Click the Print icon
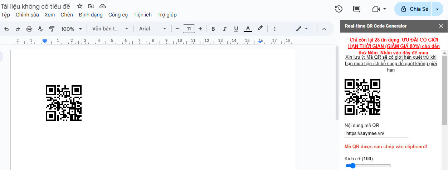This screenshot has height=170, width=448. click(29, 29)
